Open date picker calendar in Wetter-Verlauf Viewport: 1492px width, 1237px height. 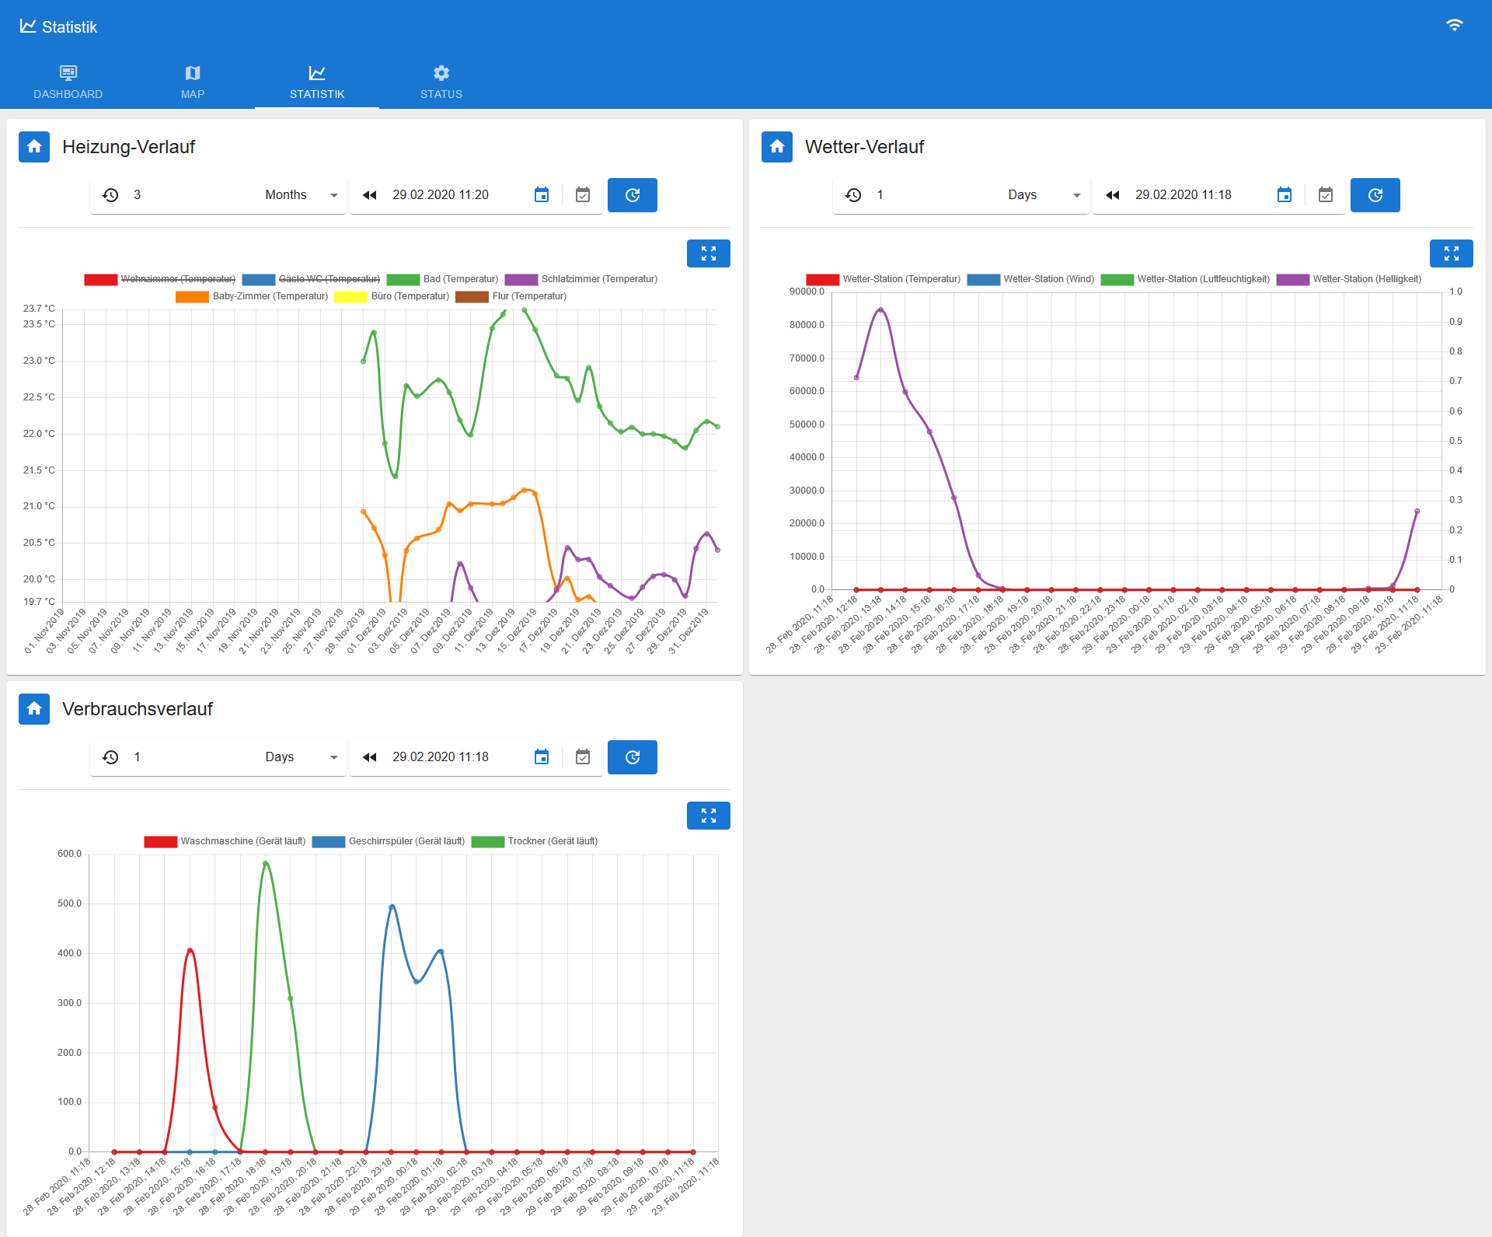pyautogui.click(x=1285, y=195)
